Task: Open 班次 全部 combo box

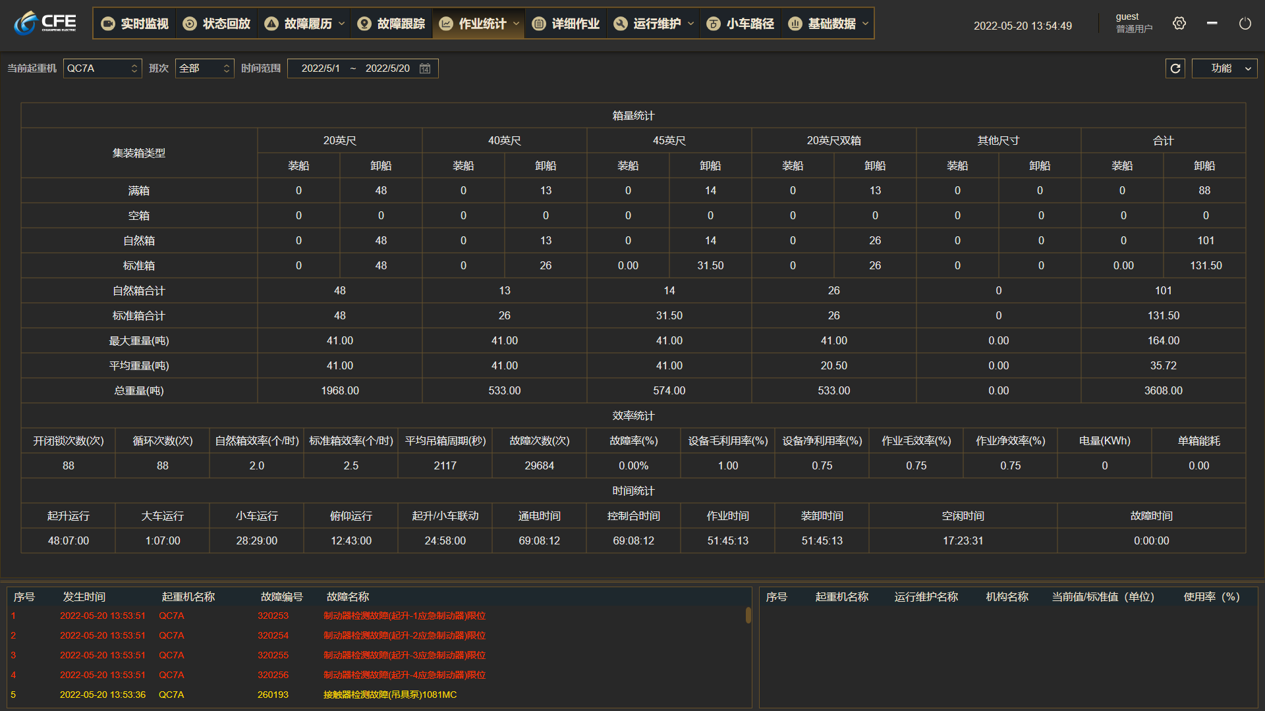Action: (x=204, y=68)
